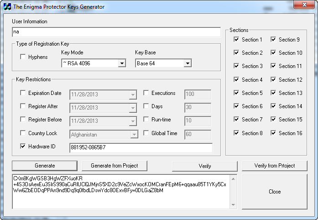The image size is (318, 220).
Task: Uncheck Section 1 checkbox
Action: [236, 40]
